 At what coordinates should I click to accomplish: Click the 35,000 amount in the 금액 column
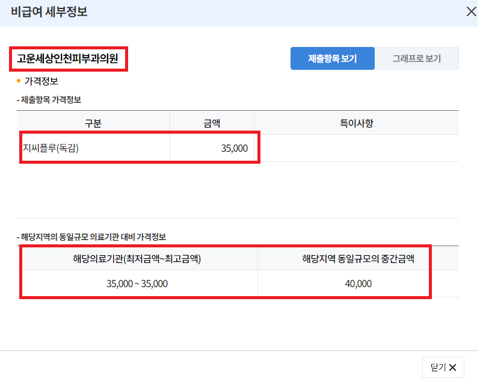234,148
